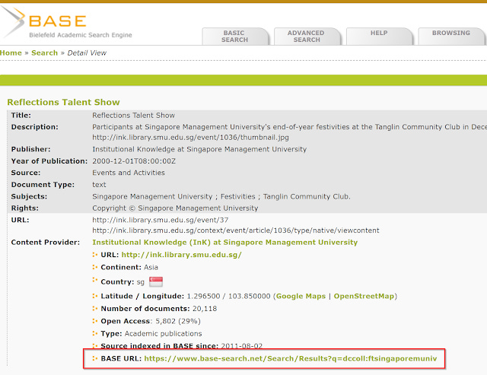Click Events and Activities source text
Image resolution: width=487 pixels, height=375 pixels.
129,173
